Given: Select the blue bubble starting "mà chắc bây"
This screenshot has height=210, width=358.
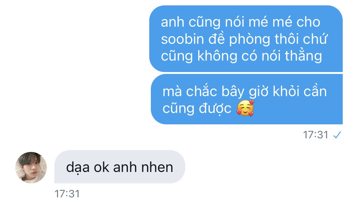Looking at the screenshot, I should pyautogui.click(x=247, y=99).
